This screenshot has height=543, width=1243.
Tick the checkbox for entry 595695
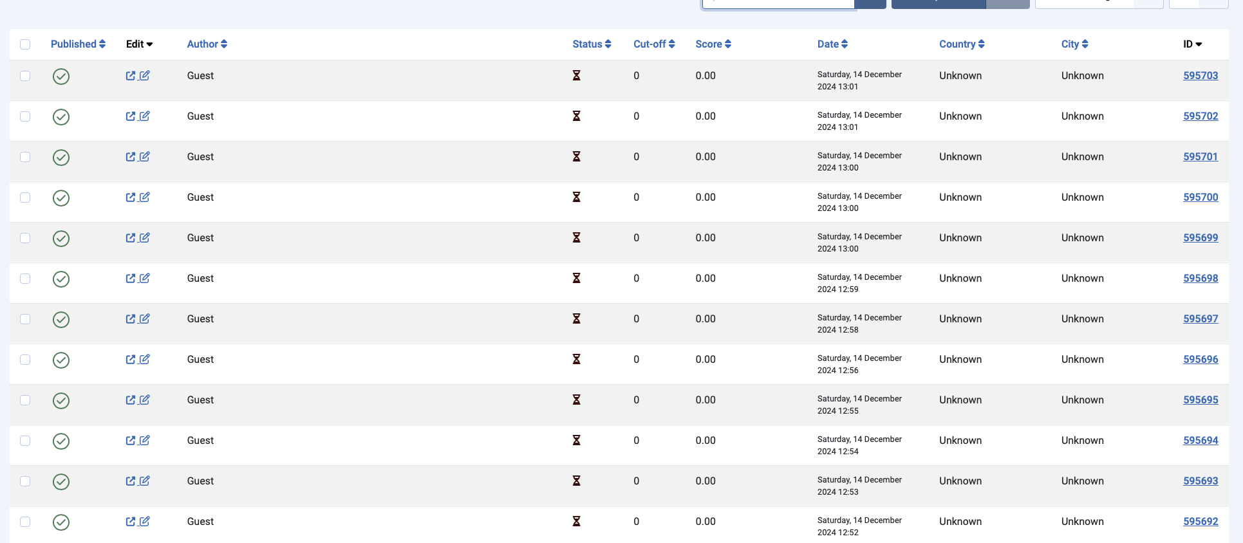[25, 400]
